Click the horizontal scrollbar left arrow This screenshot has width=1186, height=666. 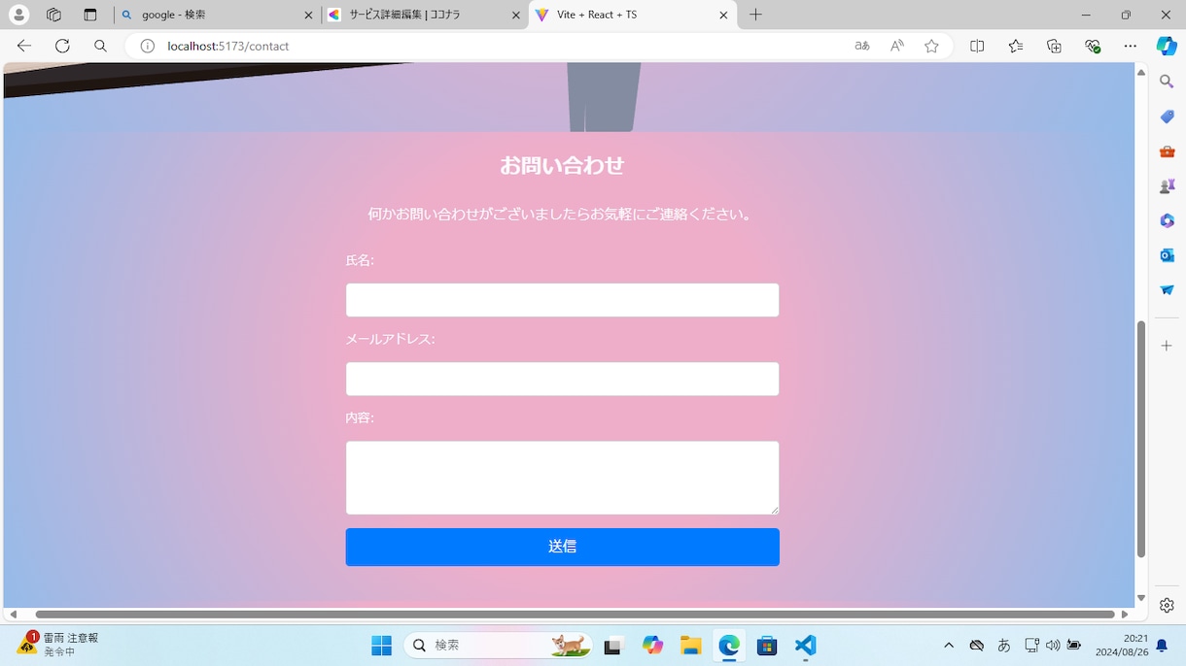[14, 614]
